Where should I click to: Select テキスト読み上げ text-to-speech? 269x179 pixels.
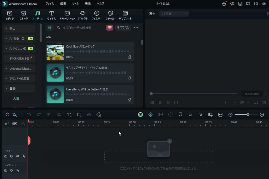click(19, 58)
